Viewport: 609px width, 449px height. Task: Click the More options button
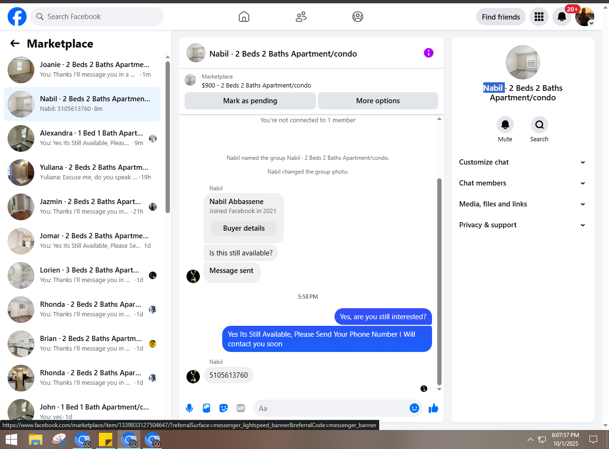(378, 101)
